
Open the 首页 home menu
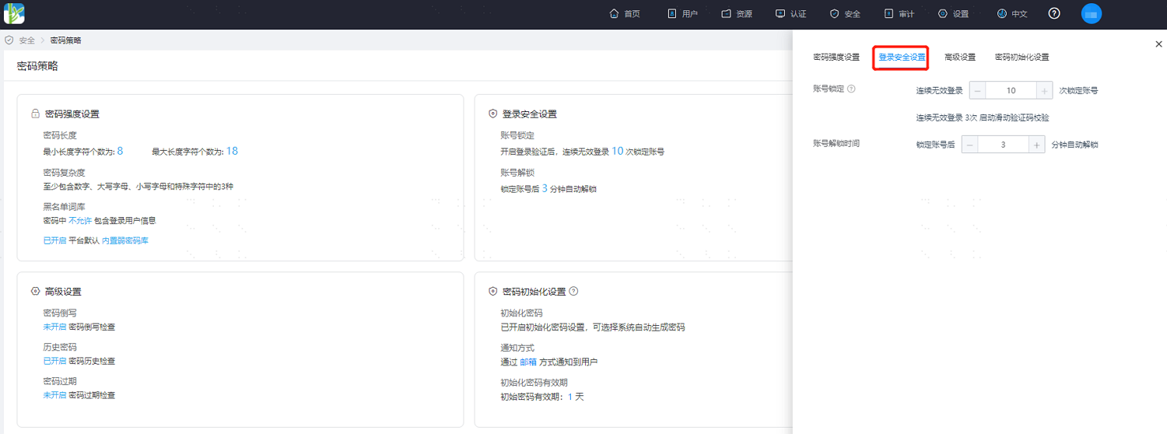coord(625,14)
